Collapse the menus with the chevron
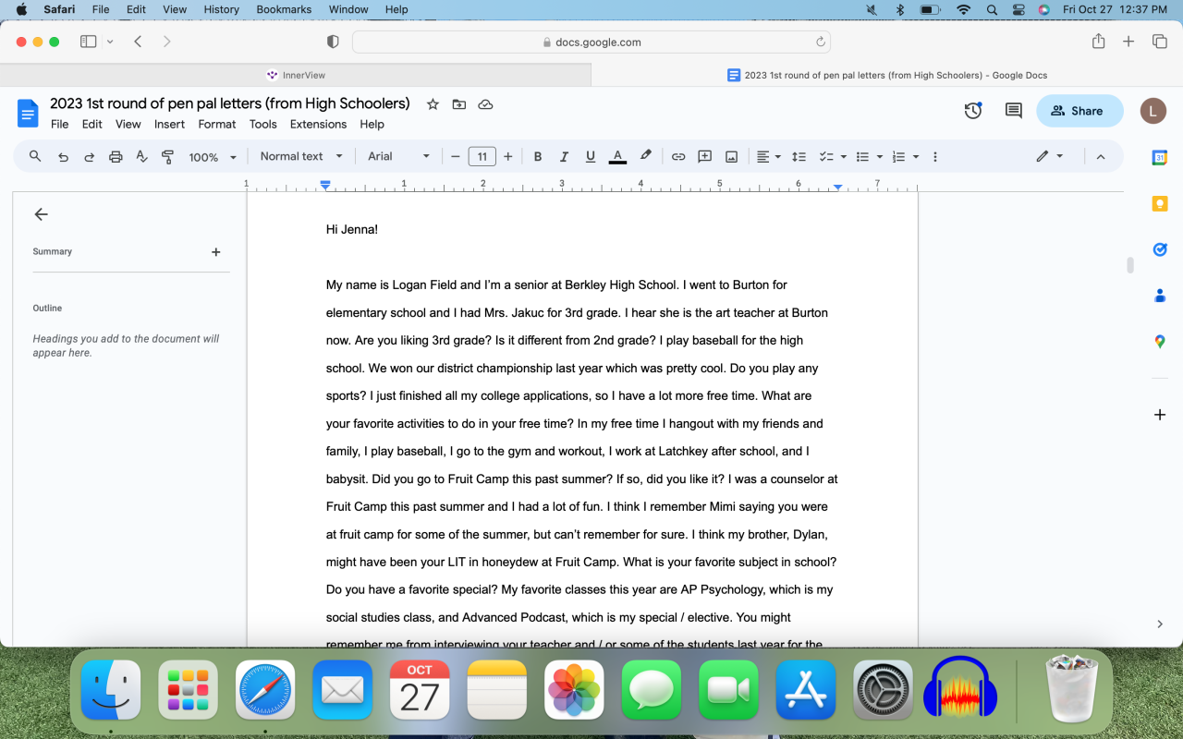The height and width of the screenshot is (739, 1183). 1101,157
